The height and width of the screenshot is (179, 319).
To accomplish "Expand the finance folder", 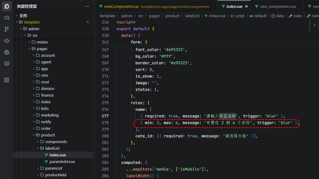I will [33, 95].
